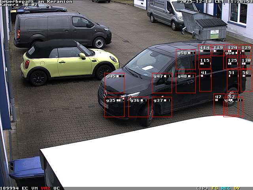253x190 pixels.
Task: Select detection region g47
Action: pyautogui.click(x=162, y=83)
